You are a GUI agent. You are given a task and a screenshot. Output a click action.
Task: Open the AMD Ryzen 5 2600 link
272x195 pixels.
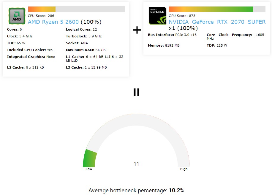point(53,22)
